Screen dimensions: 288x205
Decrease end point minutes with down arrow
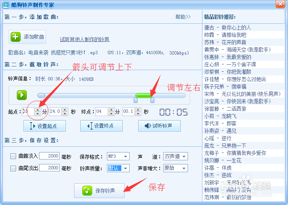(111, 114)
